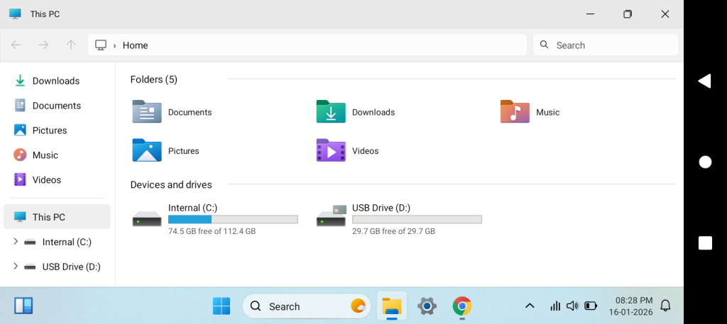Open the Downloads folder in Folders section

(331, 112)
